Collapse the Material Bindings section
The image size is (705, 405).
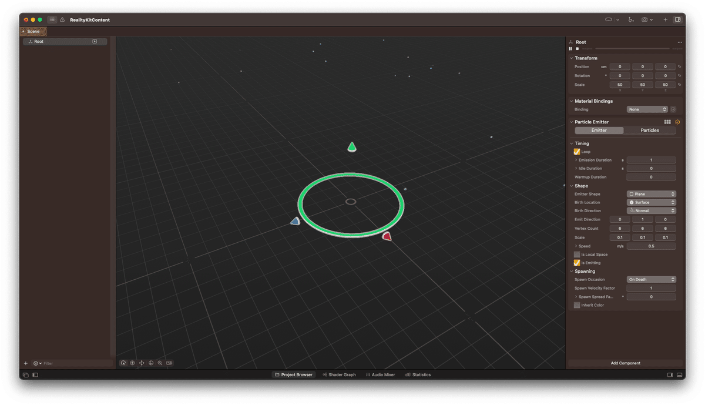tap(572, 101)
